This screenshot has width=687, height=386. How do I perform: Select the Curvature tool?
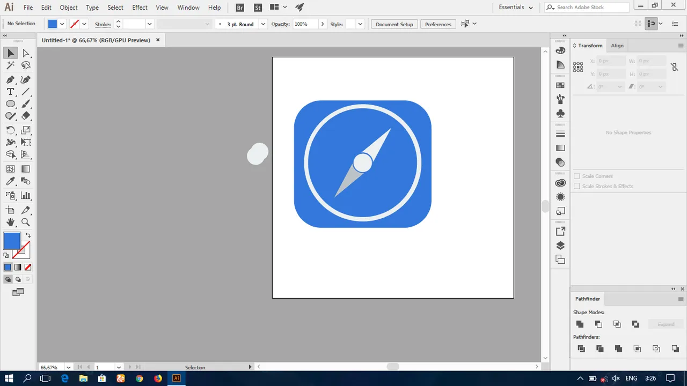[26, 79]
